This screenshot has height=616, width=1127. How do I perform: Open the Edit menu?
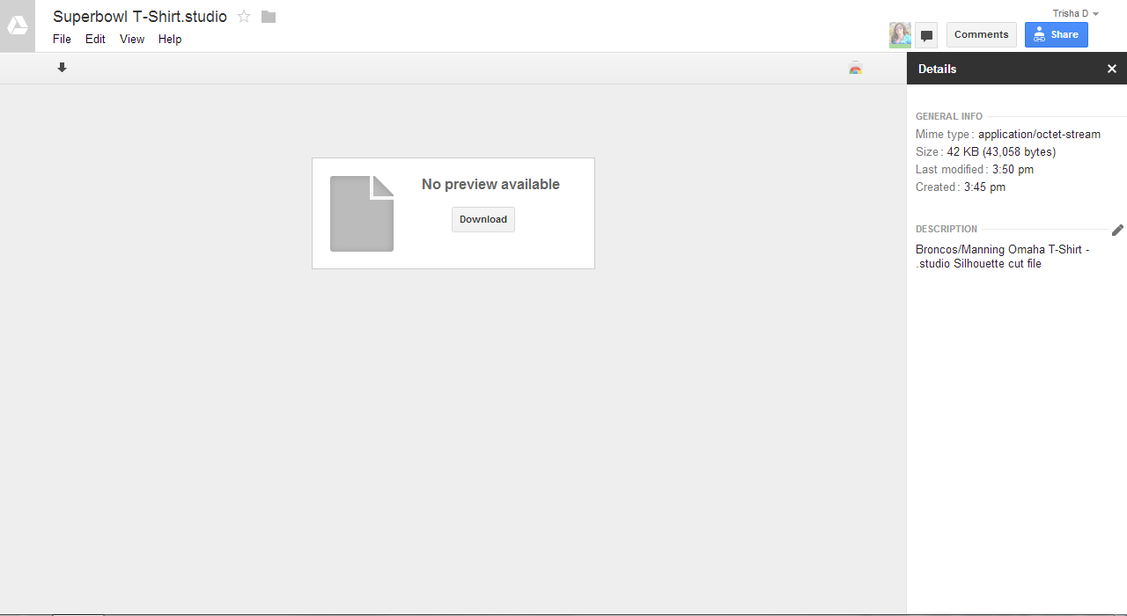coord(95,39)
